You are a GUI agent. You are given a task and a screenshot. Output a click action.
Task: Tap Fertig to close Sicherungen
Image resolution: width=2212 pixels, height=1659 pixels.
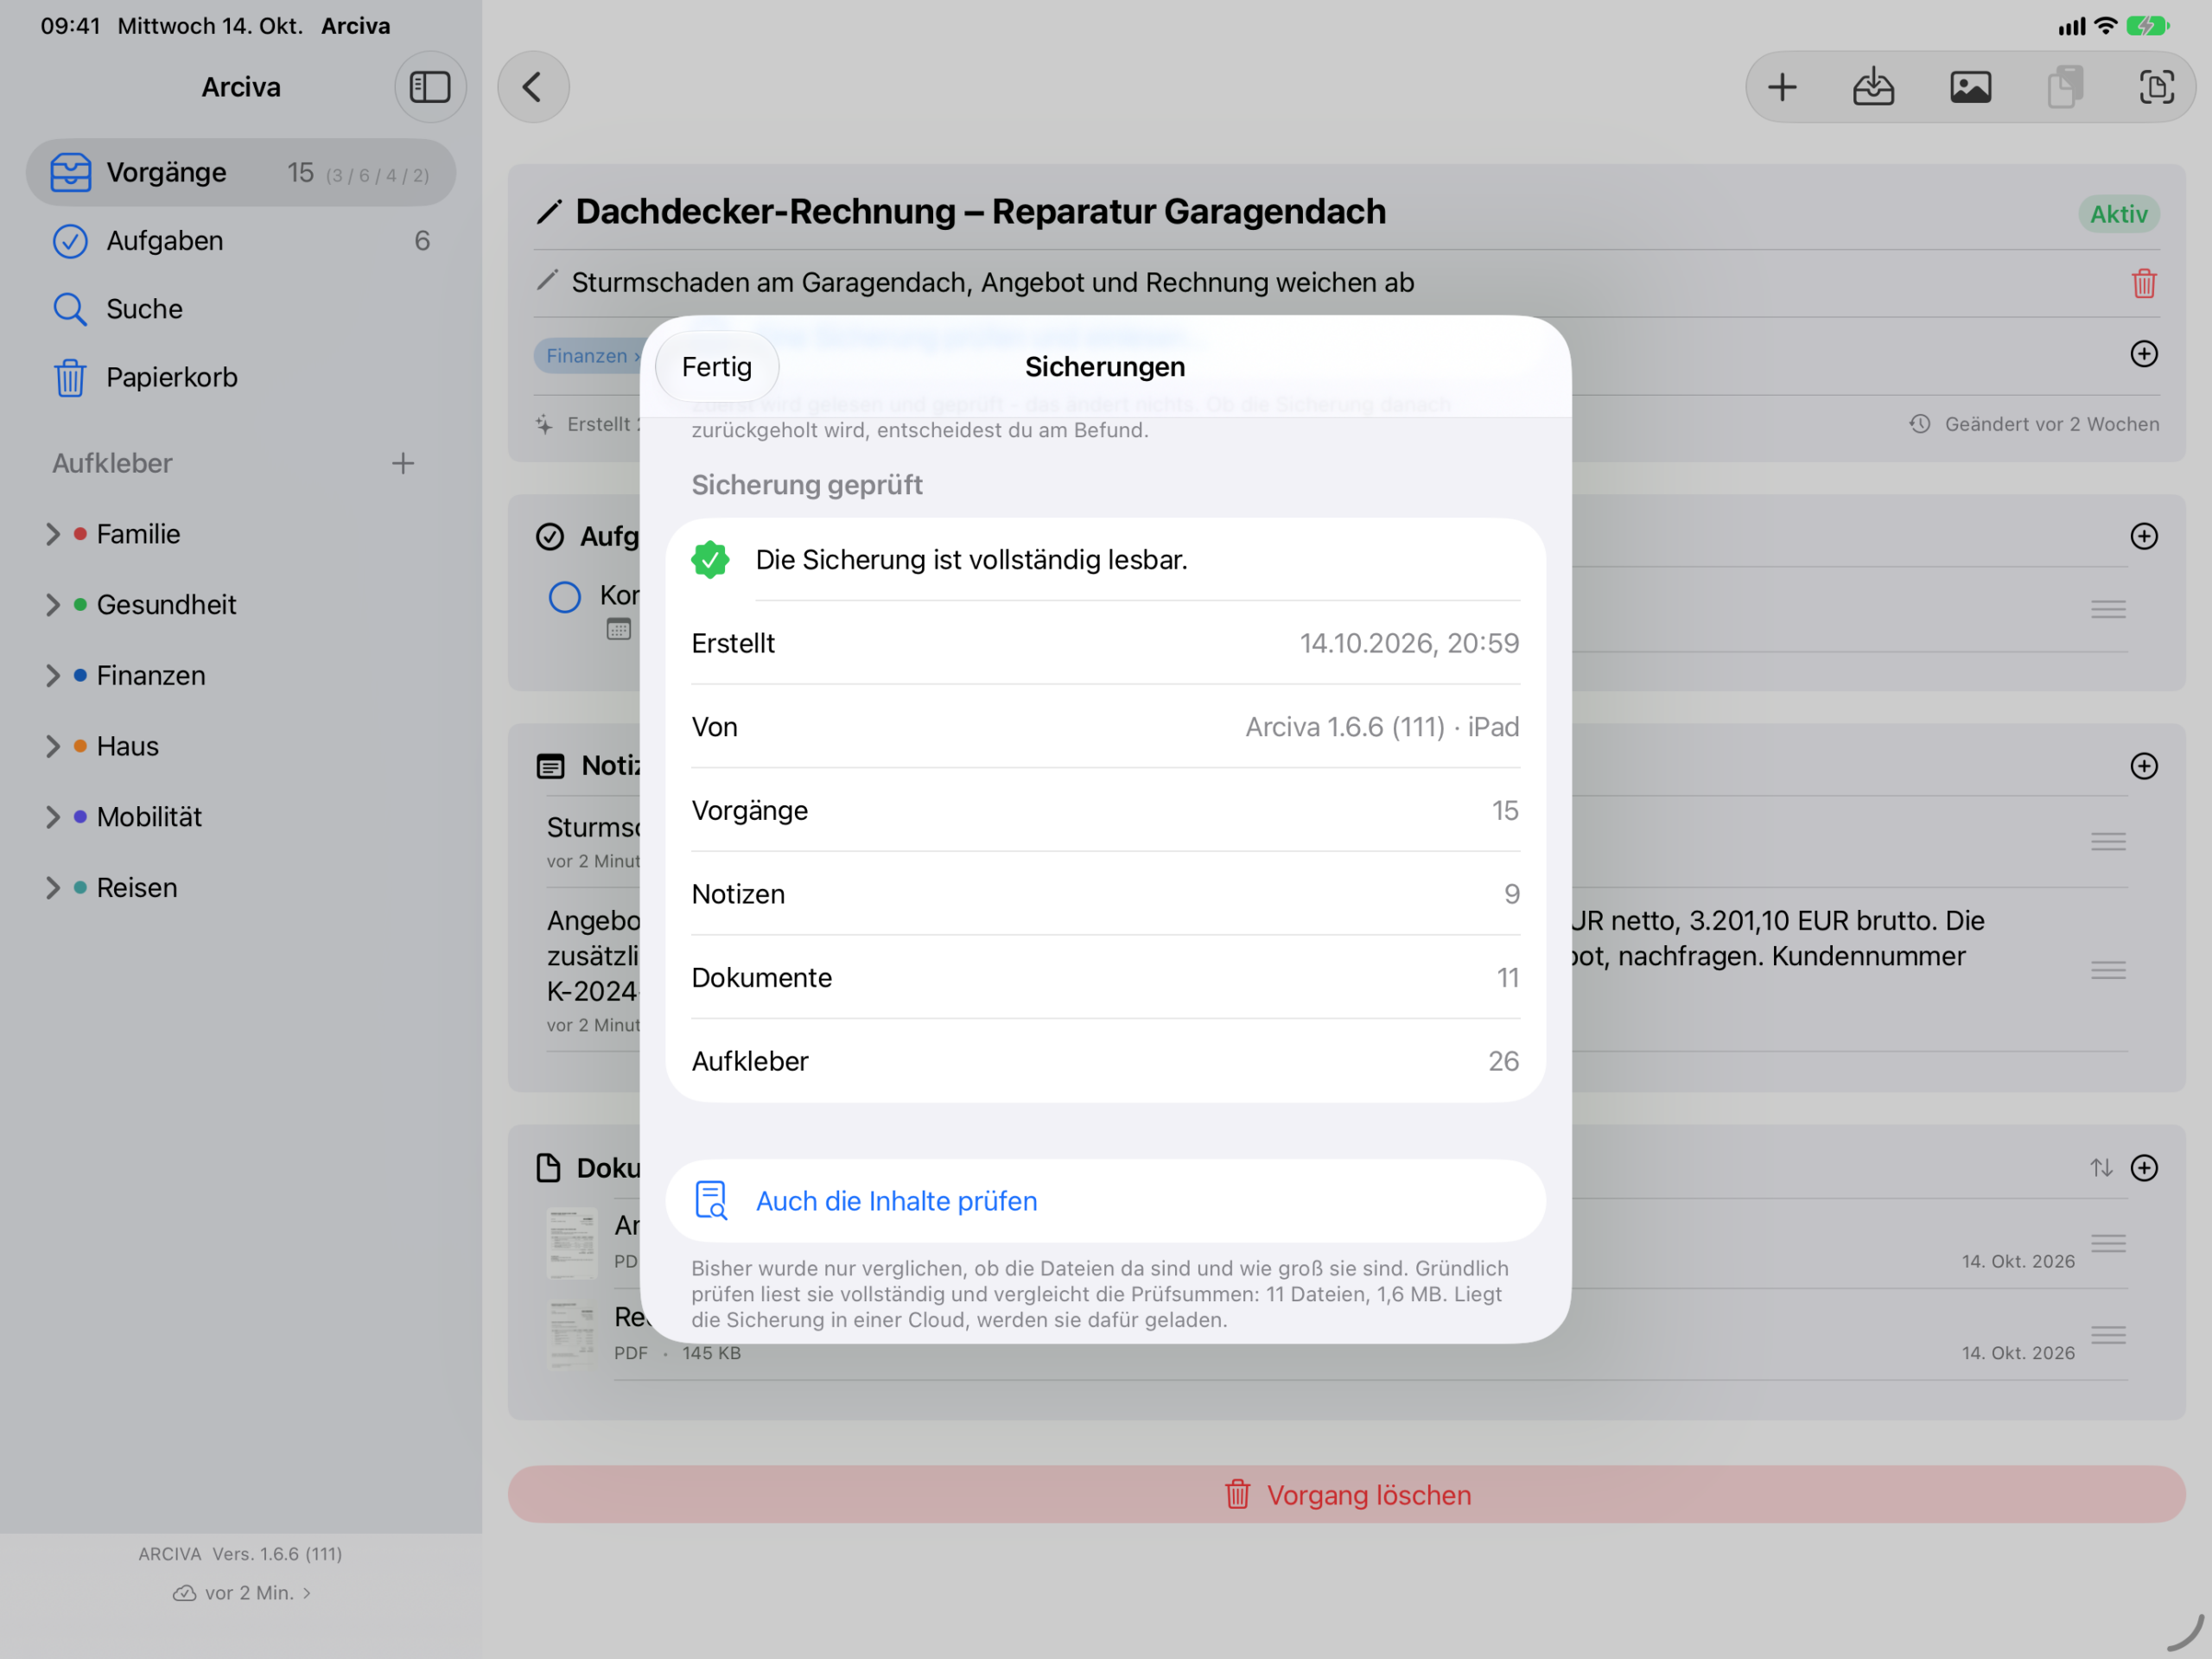pos(716,367)
